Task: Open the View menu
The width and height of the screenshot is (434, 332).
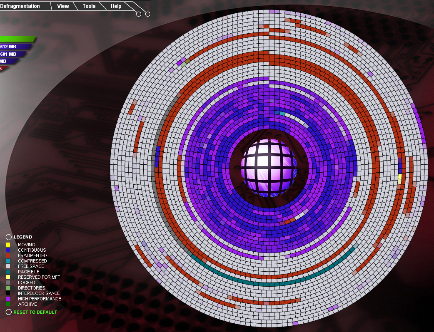Action: point(63,6)
